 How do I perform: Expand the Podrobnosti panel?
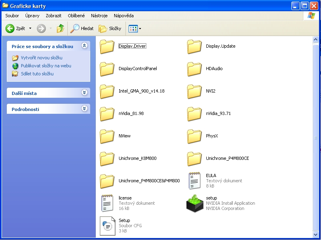click(x=84, y=109)
